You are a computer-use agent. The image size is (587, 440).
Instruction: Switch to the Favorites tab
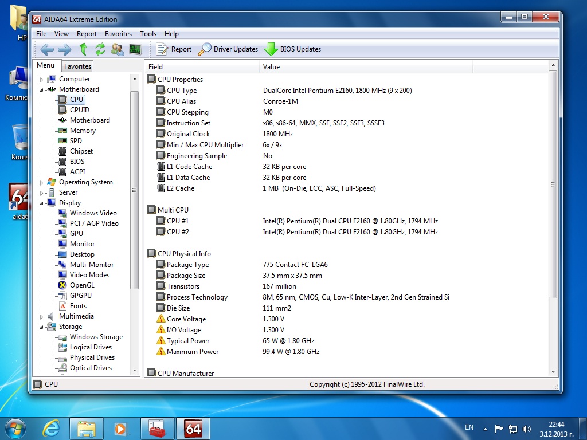(77, 66)
